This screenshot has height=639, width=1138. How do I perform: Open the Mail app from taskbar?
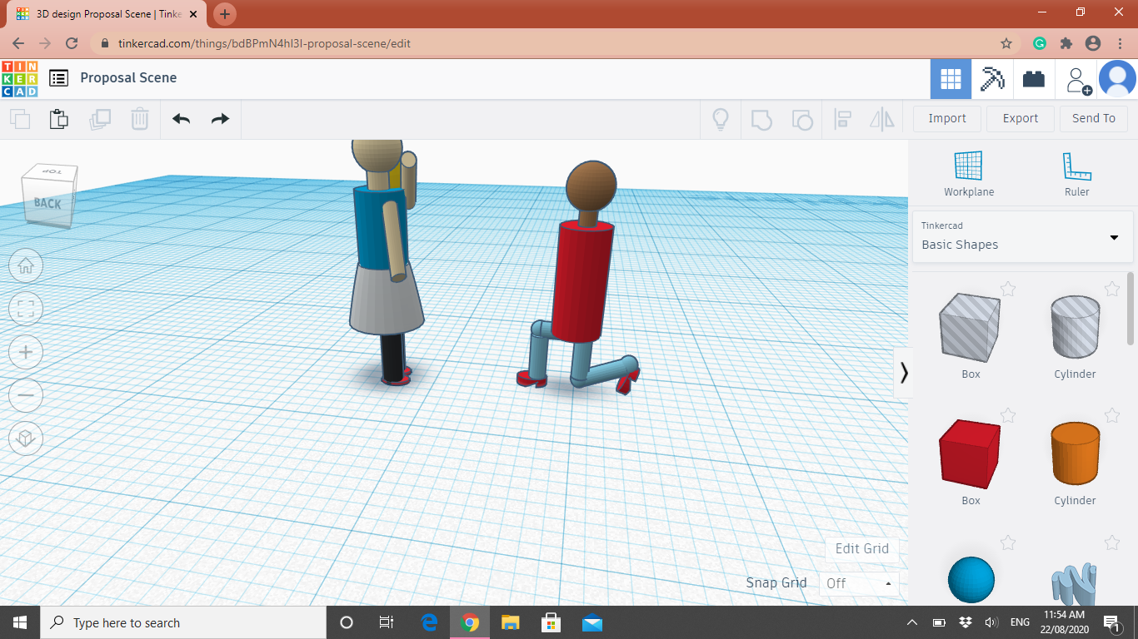point(592,622)
